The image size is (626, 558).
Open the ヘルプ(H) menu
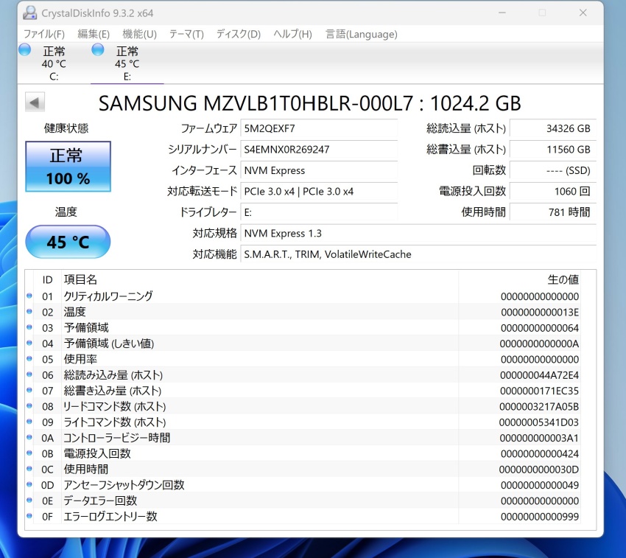tap(292, 34)
